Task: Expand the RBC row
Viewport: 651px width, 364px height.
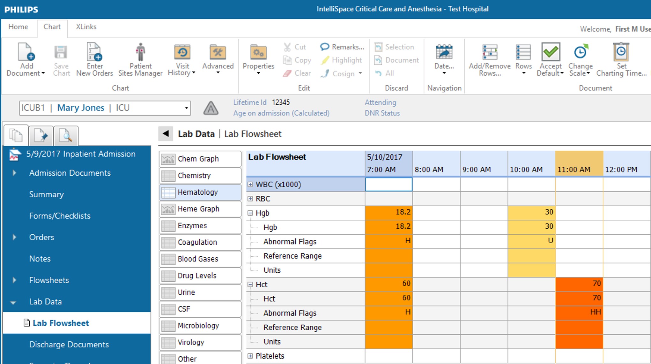Action: click(x=250, y=199)
